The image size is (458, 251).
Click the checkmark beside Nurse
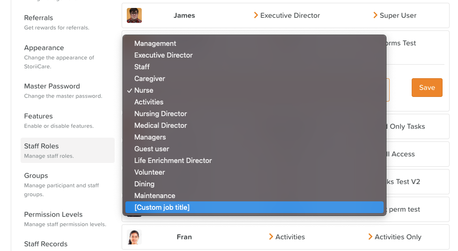click(x=130, y=91)
